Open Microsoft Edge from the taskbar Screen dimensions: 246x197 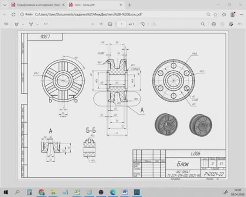(x=113, y=192)
